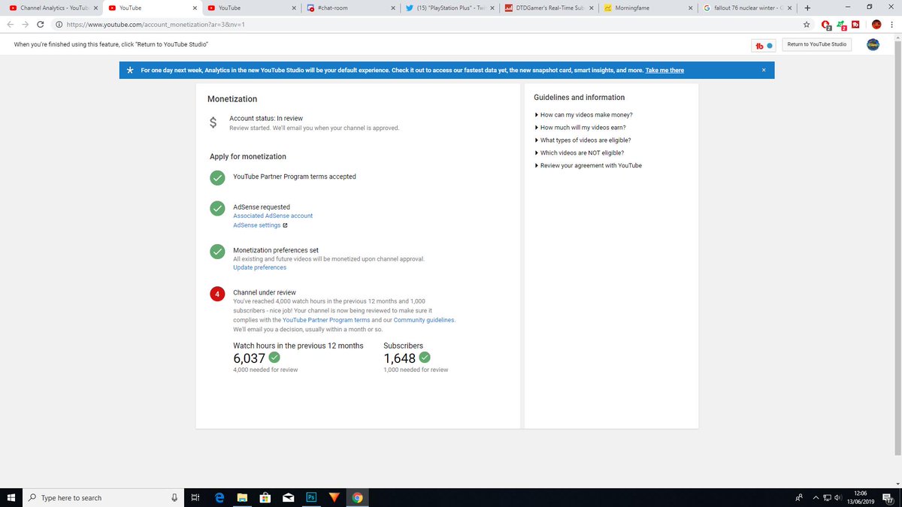Click the check beside Monetization preferences set

tap(217, 252)
